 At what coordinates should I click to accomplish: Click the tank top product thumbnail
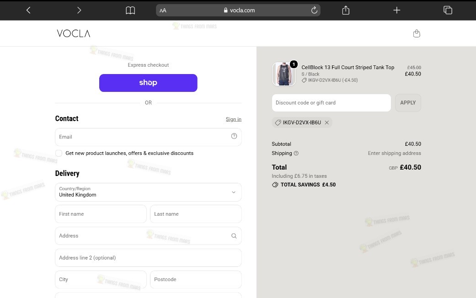pos(284,74)
